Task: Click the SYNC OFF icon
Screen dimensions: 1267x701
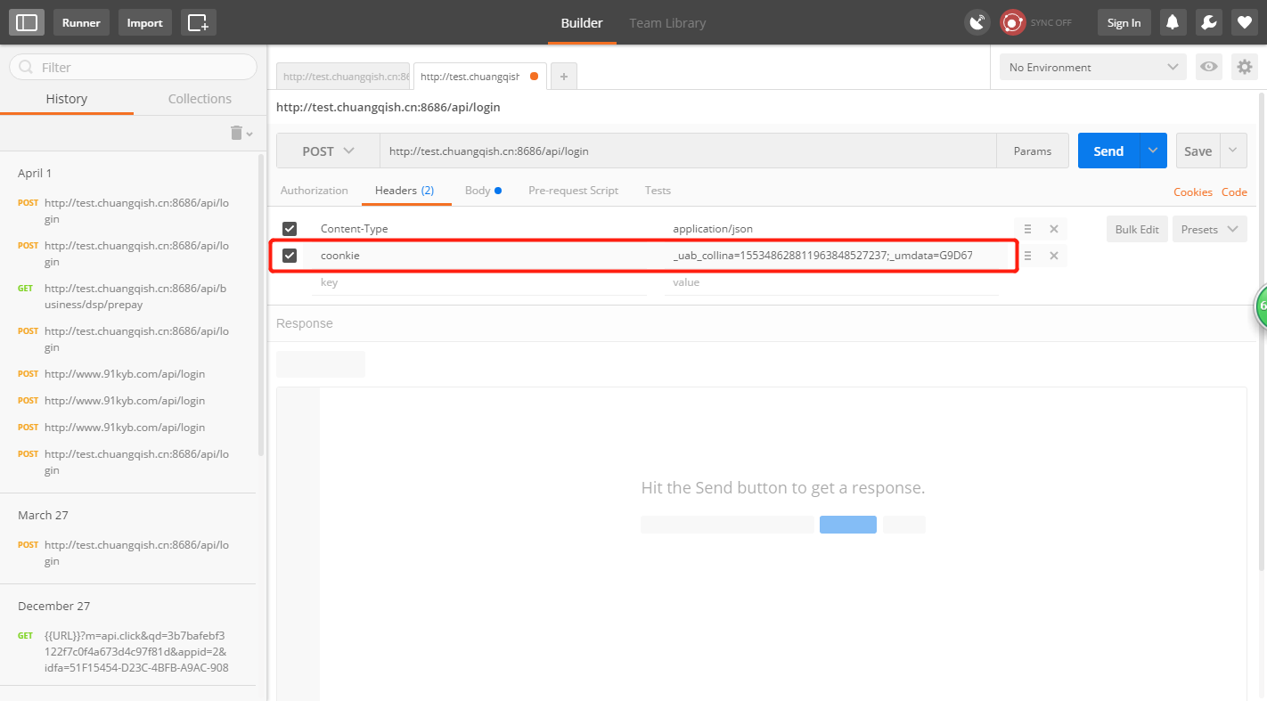Action: (1013, 22)
